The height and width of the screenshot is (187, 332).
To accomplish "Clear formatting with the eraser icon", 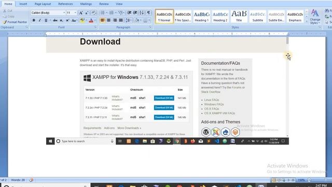I will tap(93, 13).
